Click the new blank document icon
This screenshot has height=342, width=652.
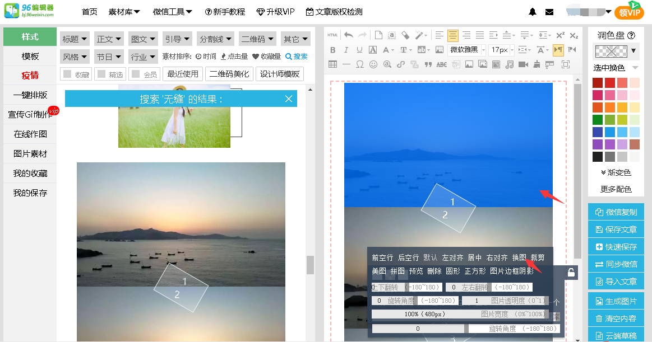click(378, 35)
